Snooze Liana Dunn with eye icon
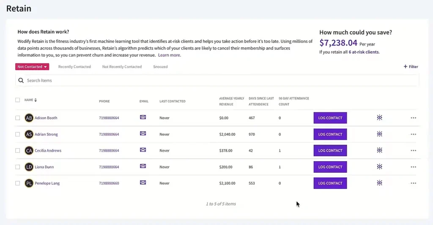This screenshot has width=433, height=225. point(379,167)
